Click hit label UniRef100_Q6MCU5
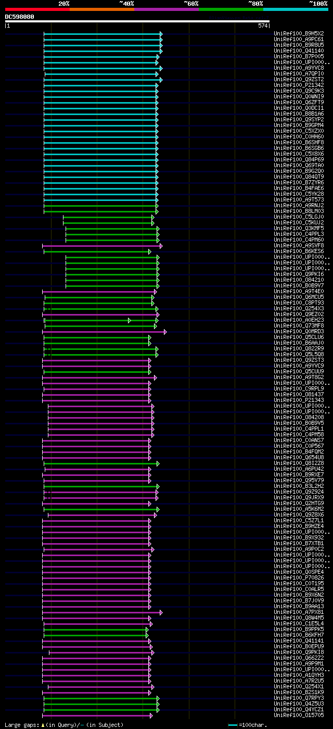Image resolution: width=333 pixels, height=729 pixels. [x=299, y=297]
